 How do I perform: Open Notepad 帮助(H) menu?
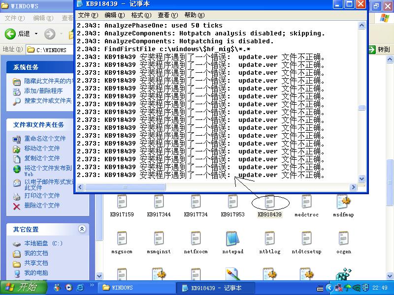[195, 15]
